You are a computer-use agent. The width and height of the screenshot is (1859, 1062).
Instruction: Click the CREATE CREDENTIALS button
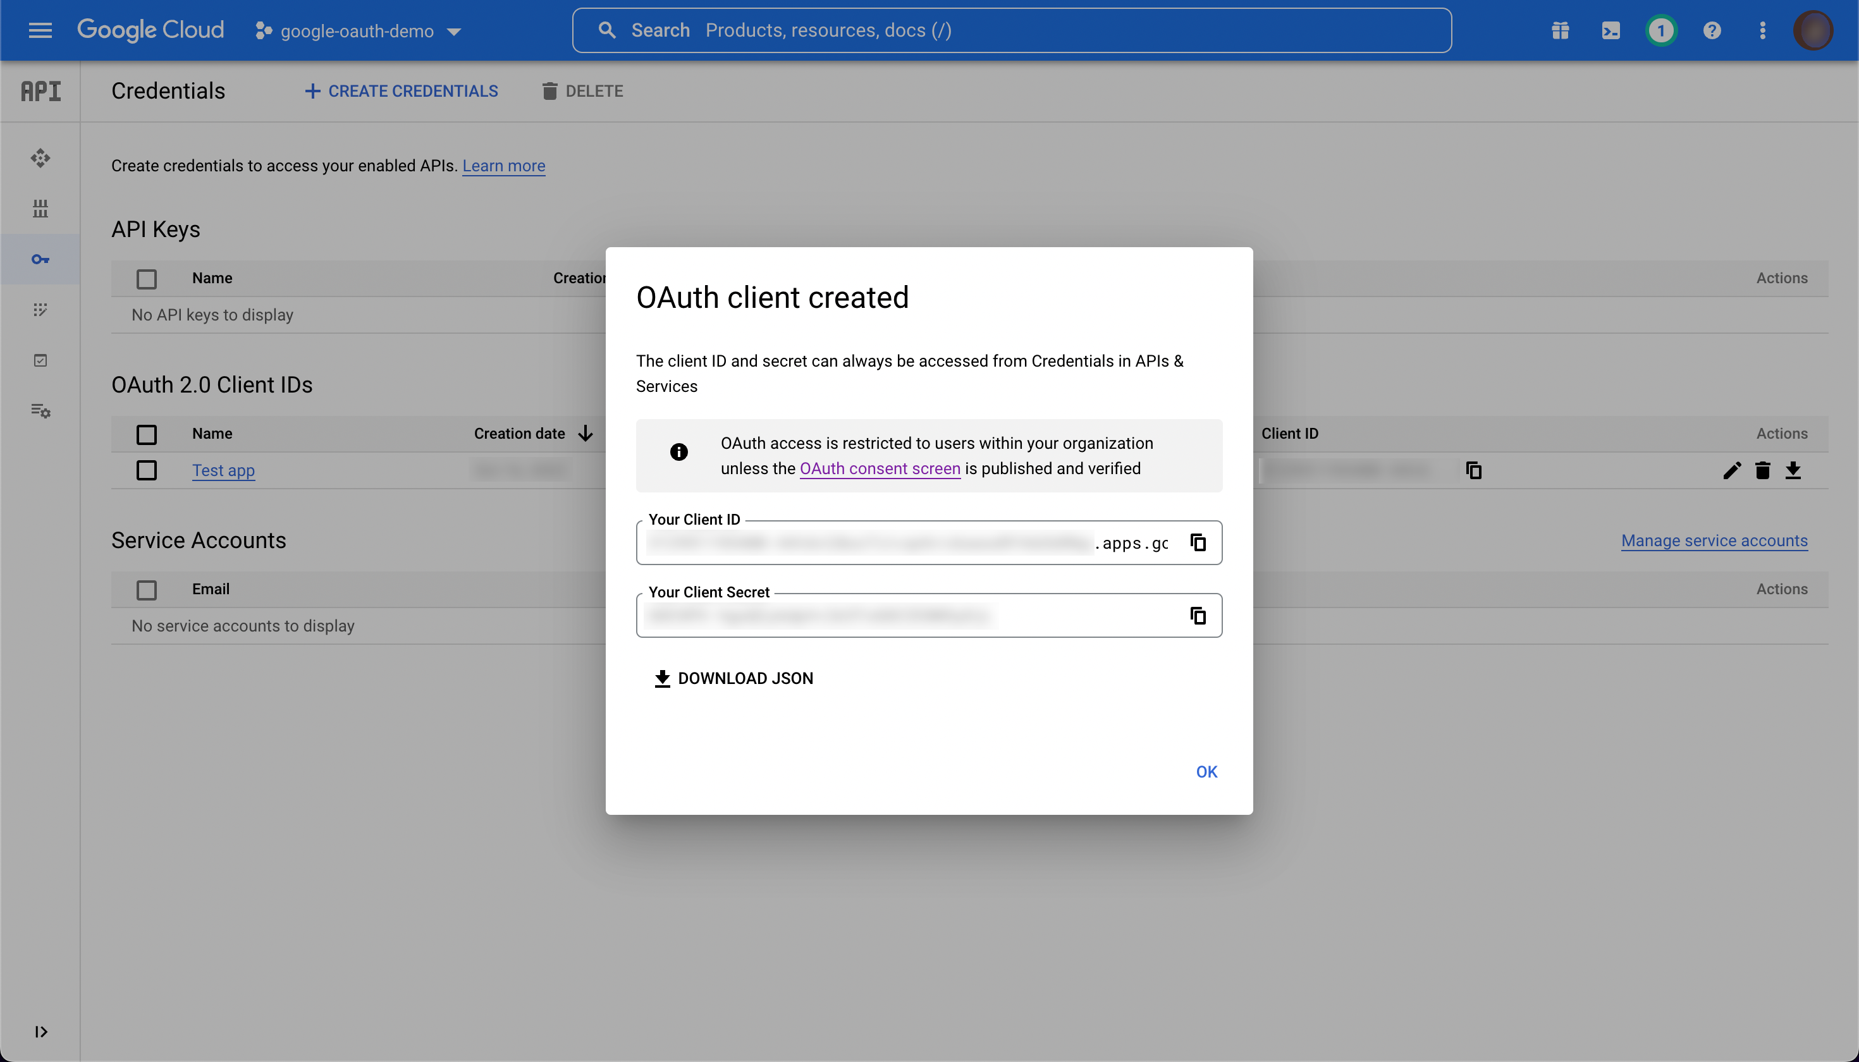[x=400, y=90]
